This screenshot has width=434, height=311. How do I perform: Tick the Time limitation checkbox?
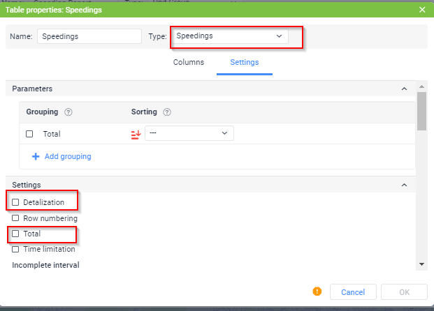16,249
